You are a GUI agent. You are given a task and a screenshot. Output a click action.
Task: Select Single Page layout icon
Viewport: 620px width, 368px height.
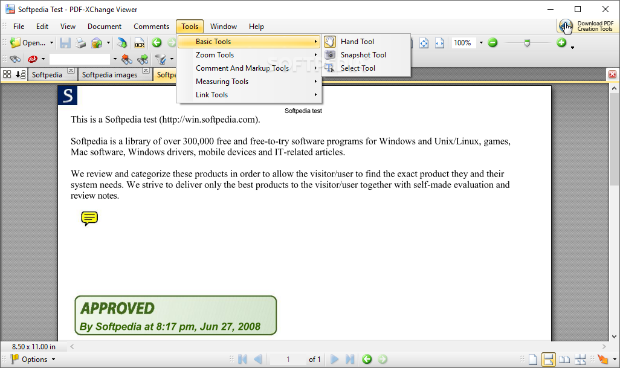533,360
